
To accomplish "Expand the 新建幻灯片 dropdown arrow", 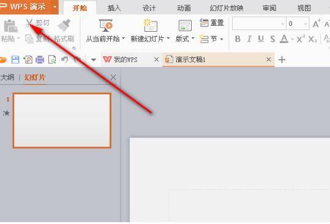I will point(168,38).
